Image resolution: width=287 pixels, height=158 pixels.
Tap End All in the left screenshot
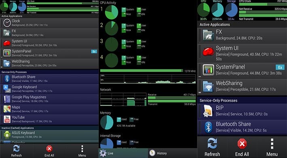pos(49,151)
